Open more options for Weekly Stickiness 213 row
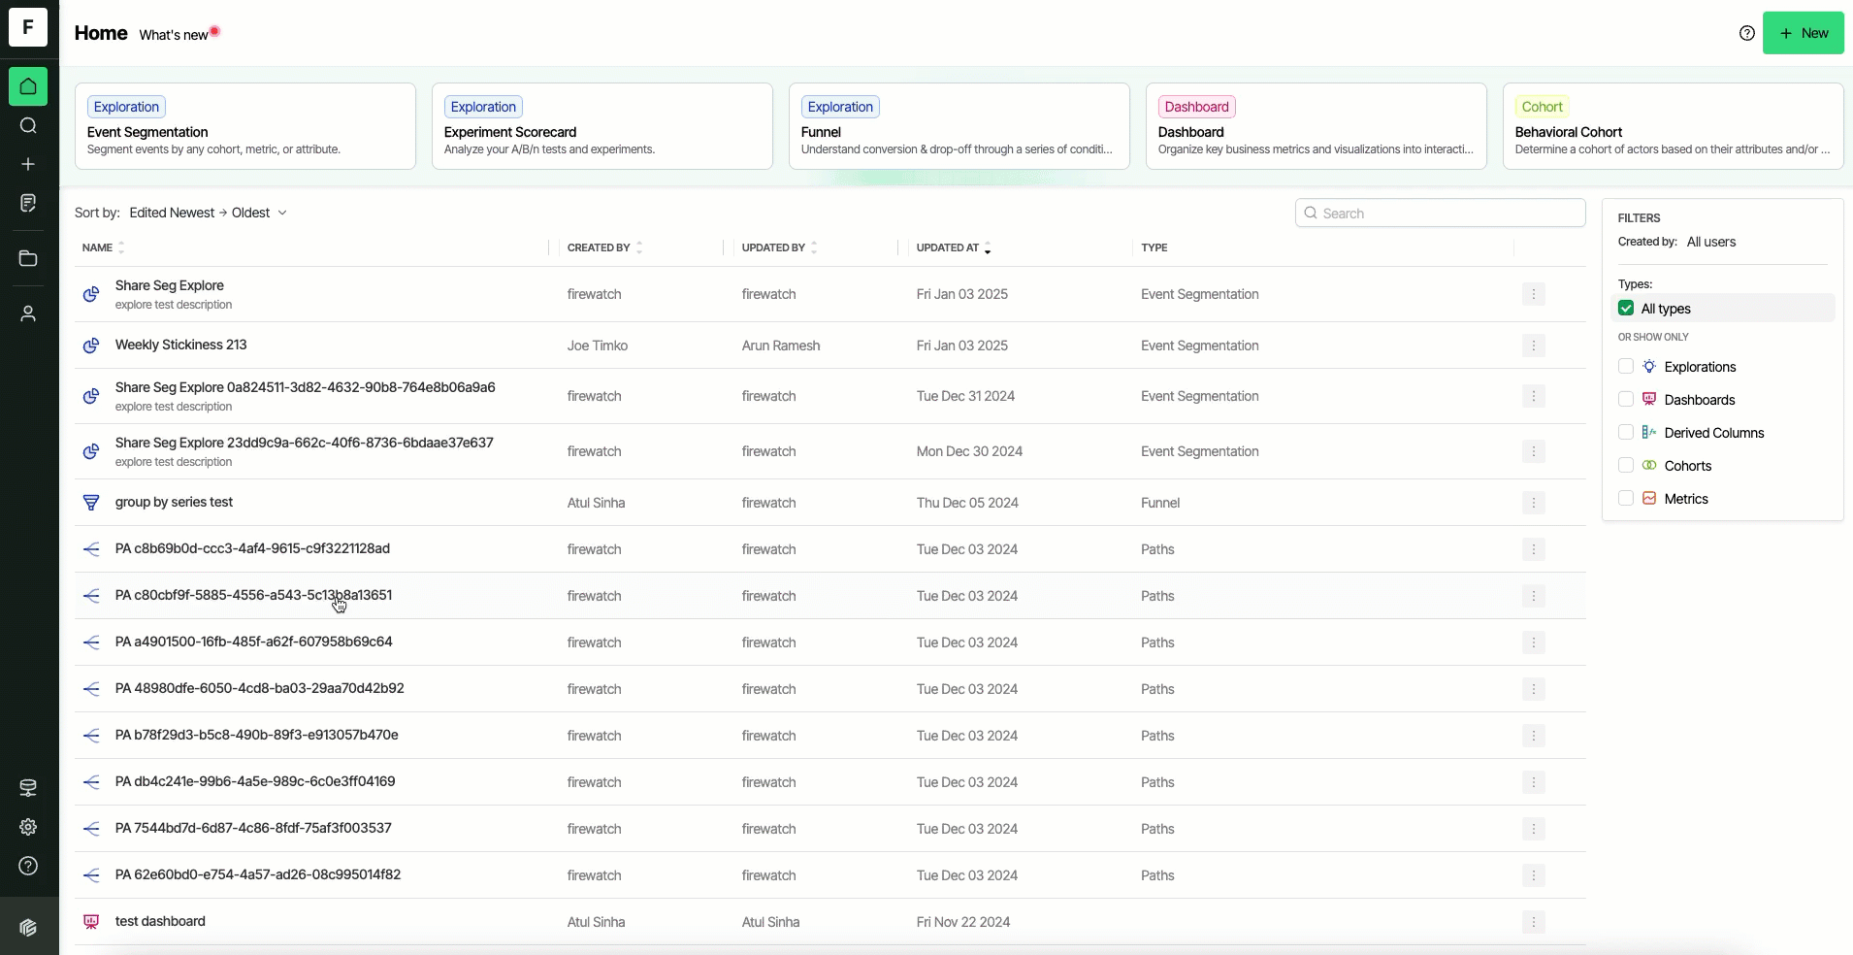The width and height of the screenshot is (1853, 955). [x=1534, y=346]
